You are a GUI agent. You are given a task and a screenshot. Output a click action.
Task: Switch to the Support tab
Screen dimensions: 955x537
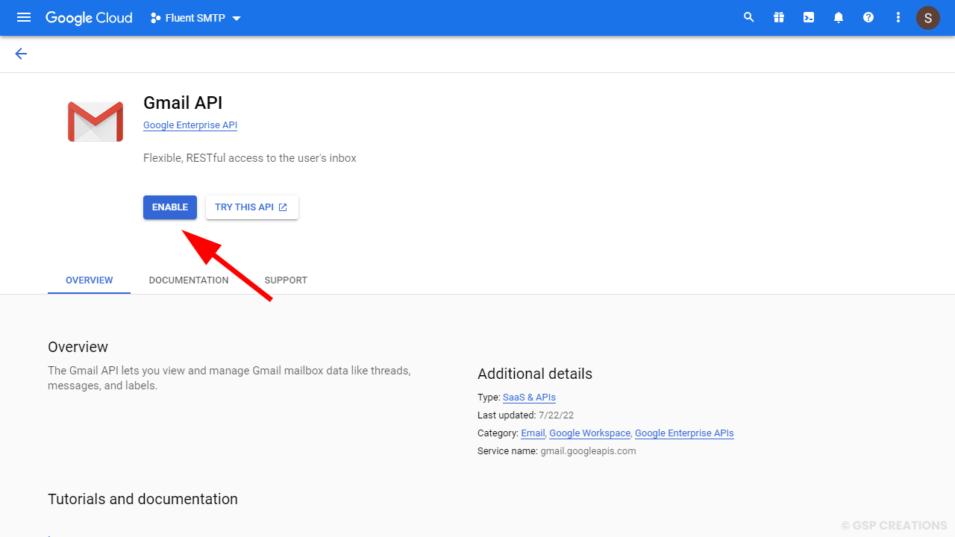[286, 280]
